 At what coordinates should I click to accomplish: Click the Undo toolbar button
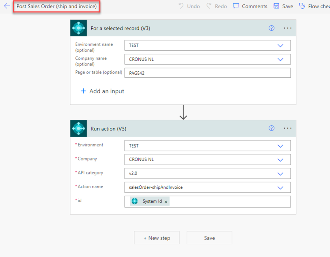tap(189, 6)
